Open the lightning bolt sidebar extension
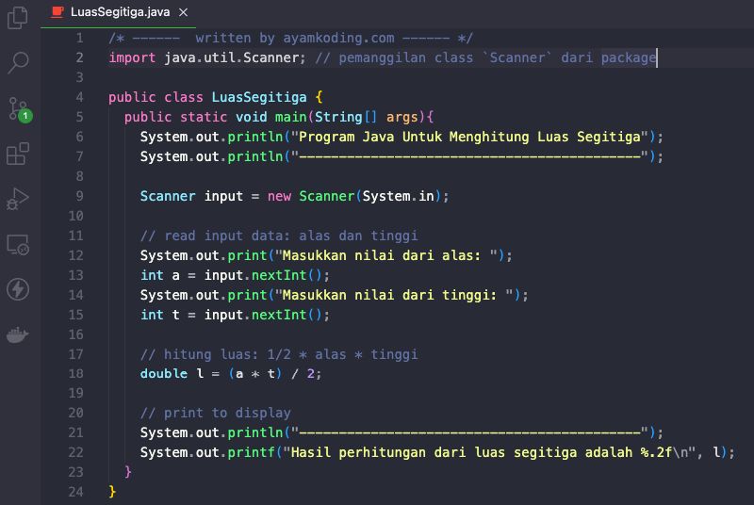The width and height of the screenshot is (754, 505). click(18, 289)
